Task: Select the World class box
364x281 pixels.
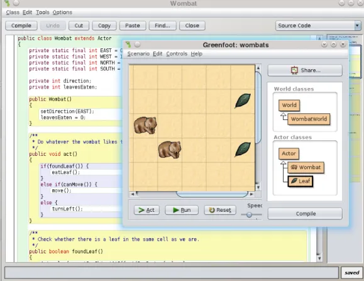Action: pyautogui.click(x=289, y=106)
